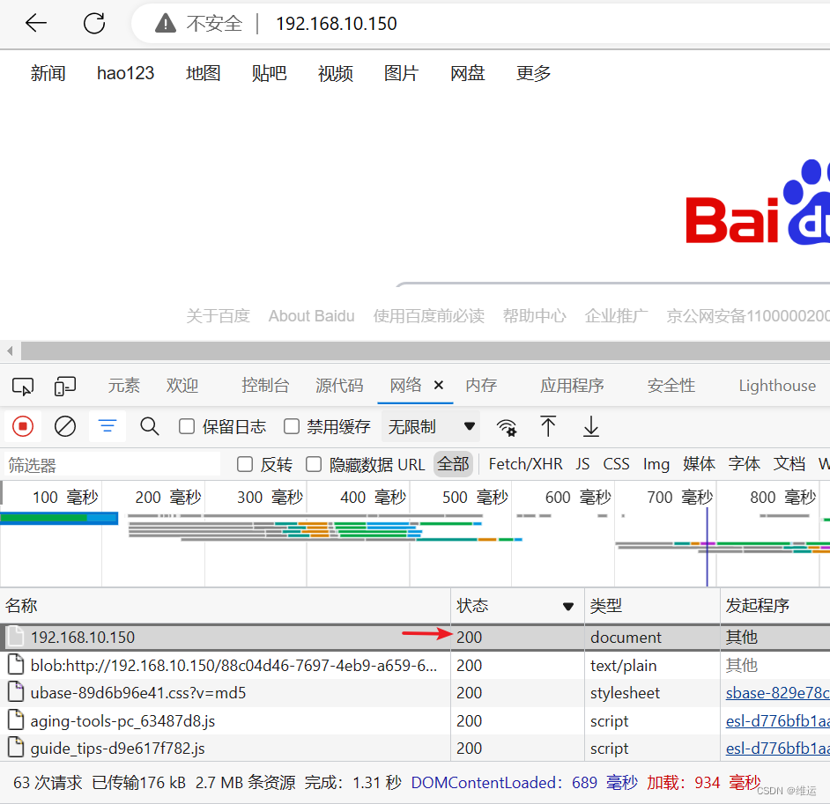This screenshot has height=804, width=830.
Task: Enable the 保留日志 checkbox
Action: (x=186, y=426)
